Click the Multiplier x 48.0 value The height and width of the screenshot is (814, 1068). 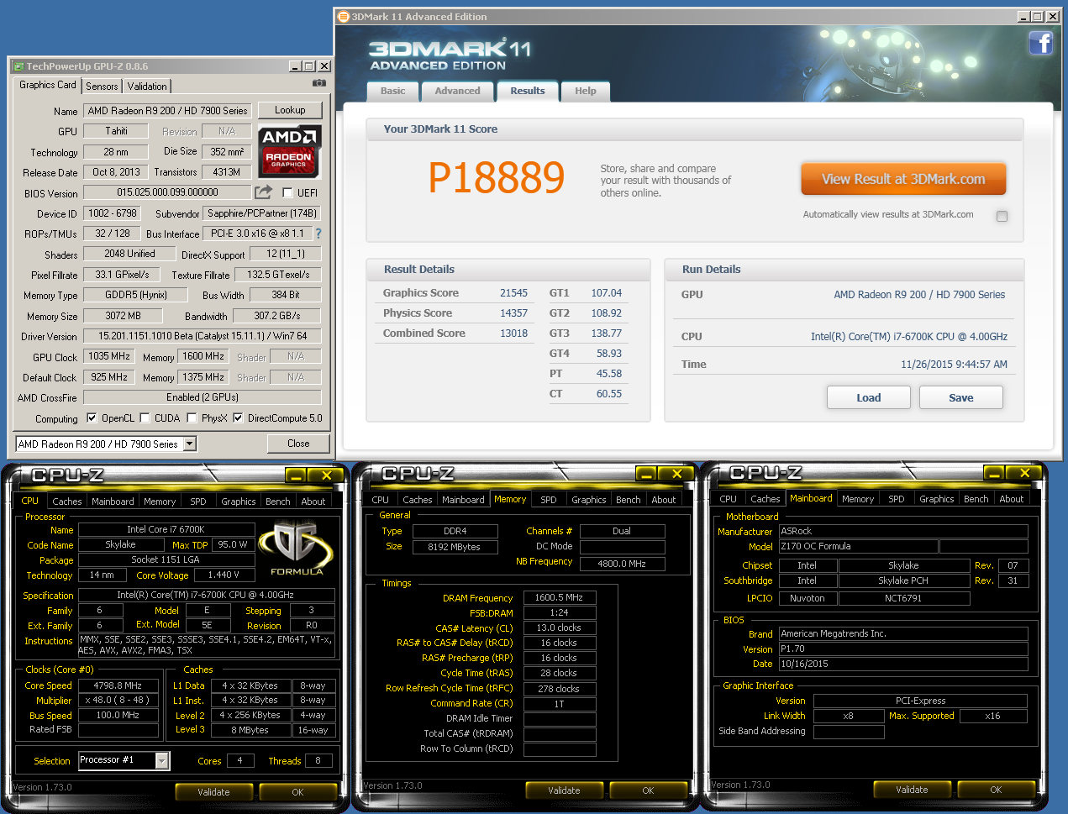[x=118, y=700]
